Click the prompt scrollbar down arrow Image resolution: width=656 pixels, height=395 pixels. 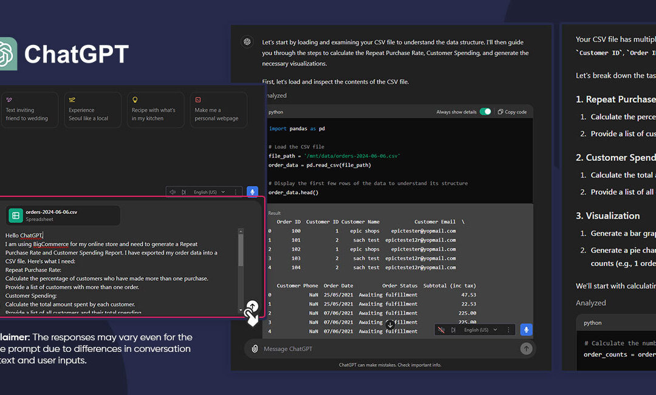(x=241, y=310)
